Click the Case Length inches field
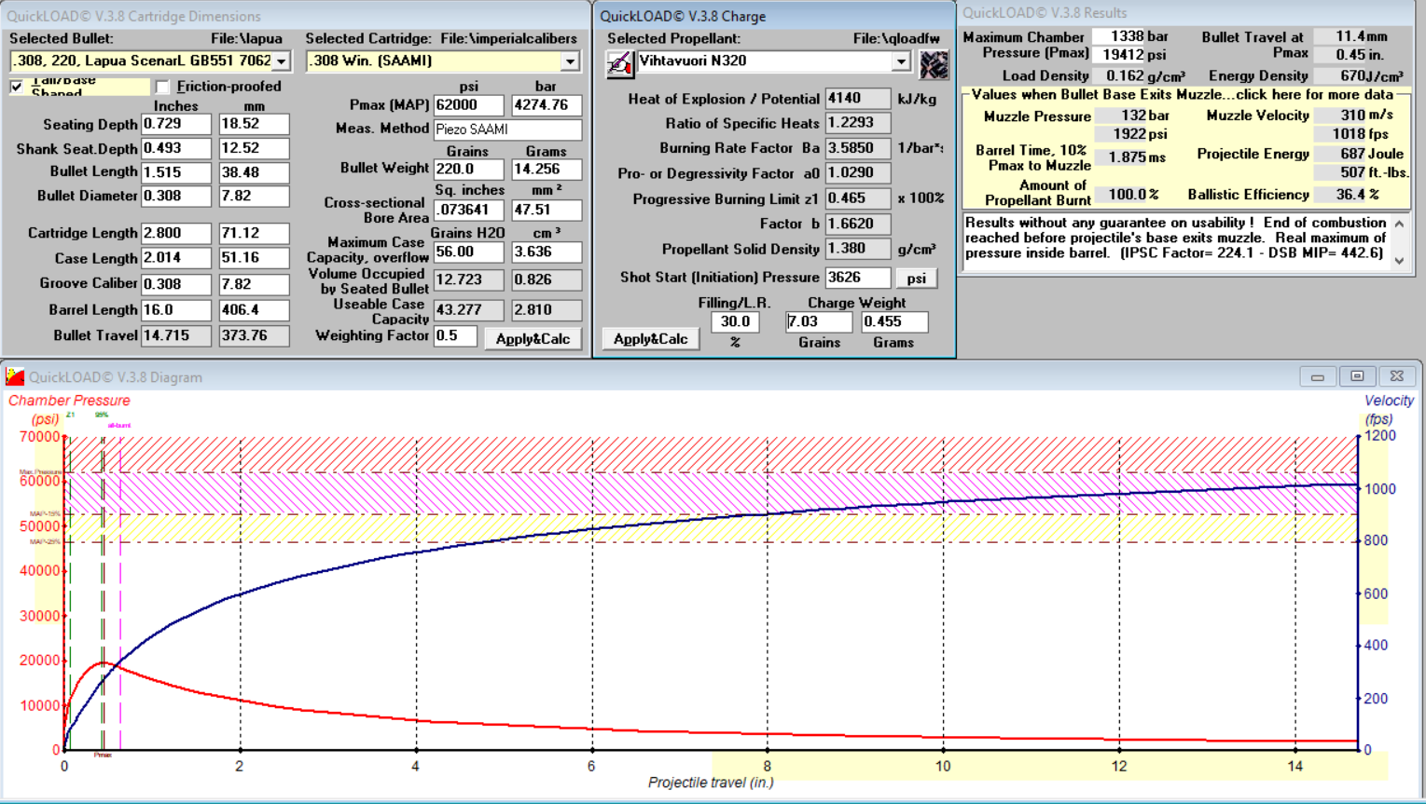Screen dimensions: 1426x804 click(x=176, y=258)
